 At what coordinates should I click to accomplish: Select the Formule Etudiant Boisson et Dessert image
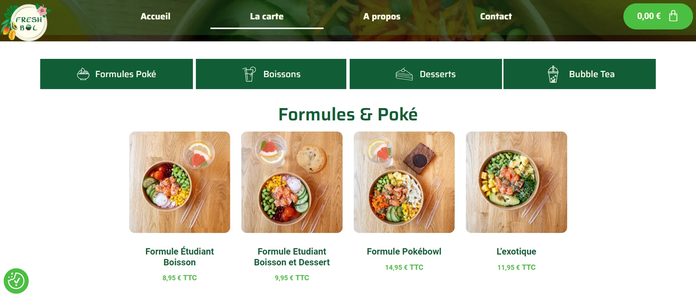pos(292,182)
